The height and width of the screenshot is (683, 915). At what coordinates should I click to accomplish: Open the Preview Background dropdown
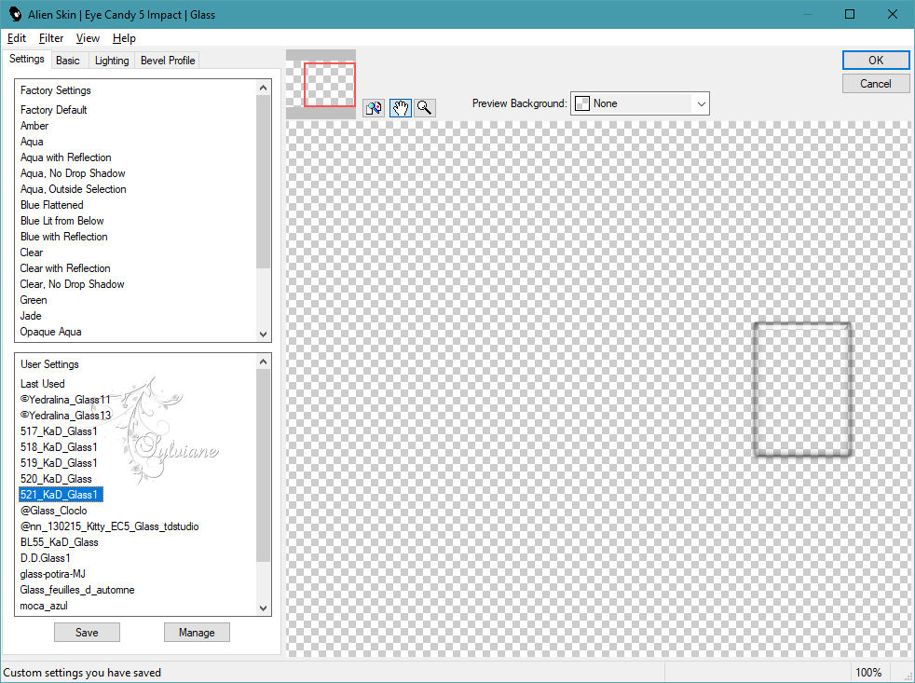click(639, 103)
